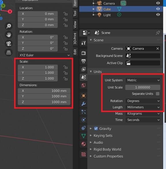Lock Scale Z with padlock toggle
Viewport: 166px width, 169px height.
tap(65, 78)
